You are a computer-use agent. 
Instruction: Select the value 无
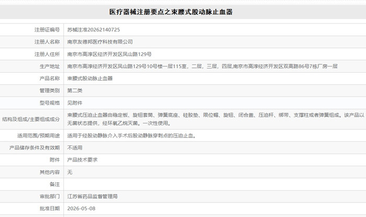click(70, 172)
